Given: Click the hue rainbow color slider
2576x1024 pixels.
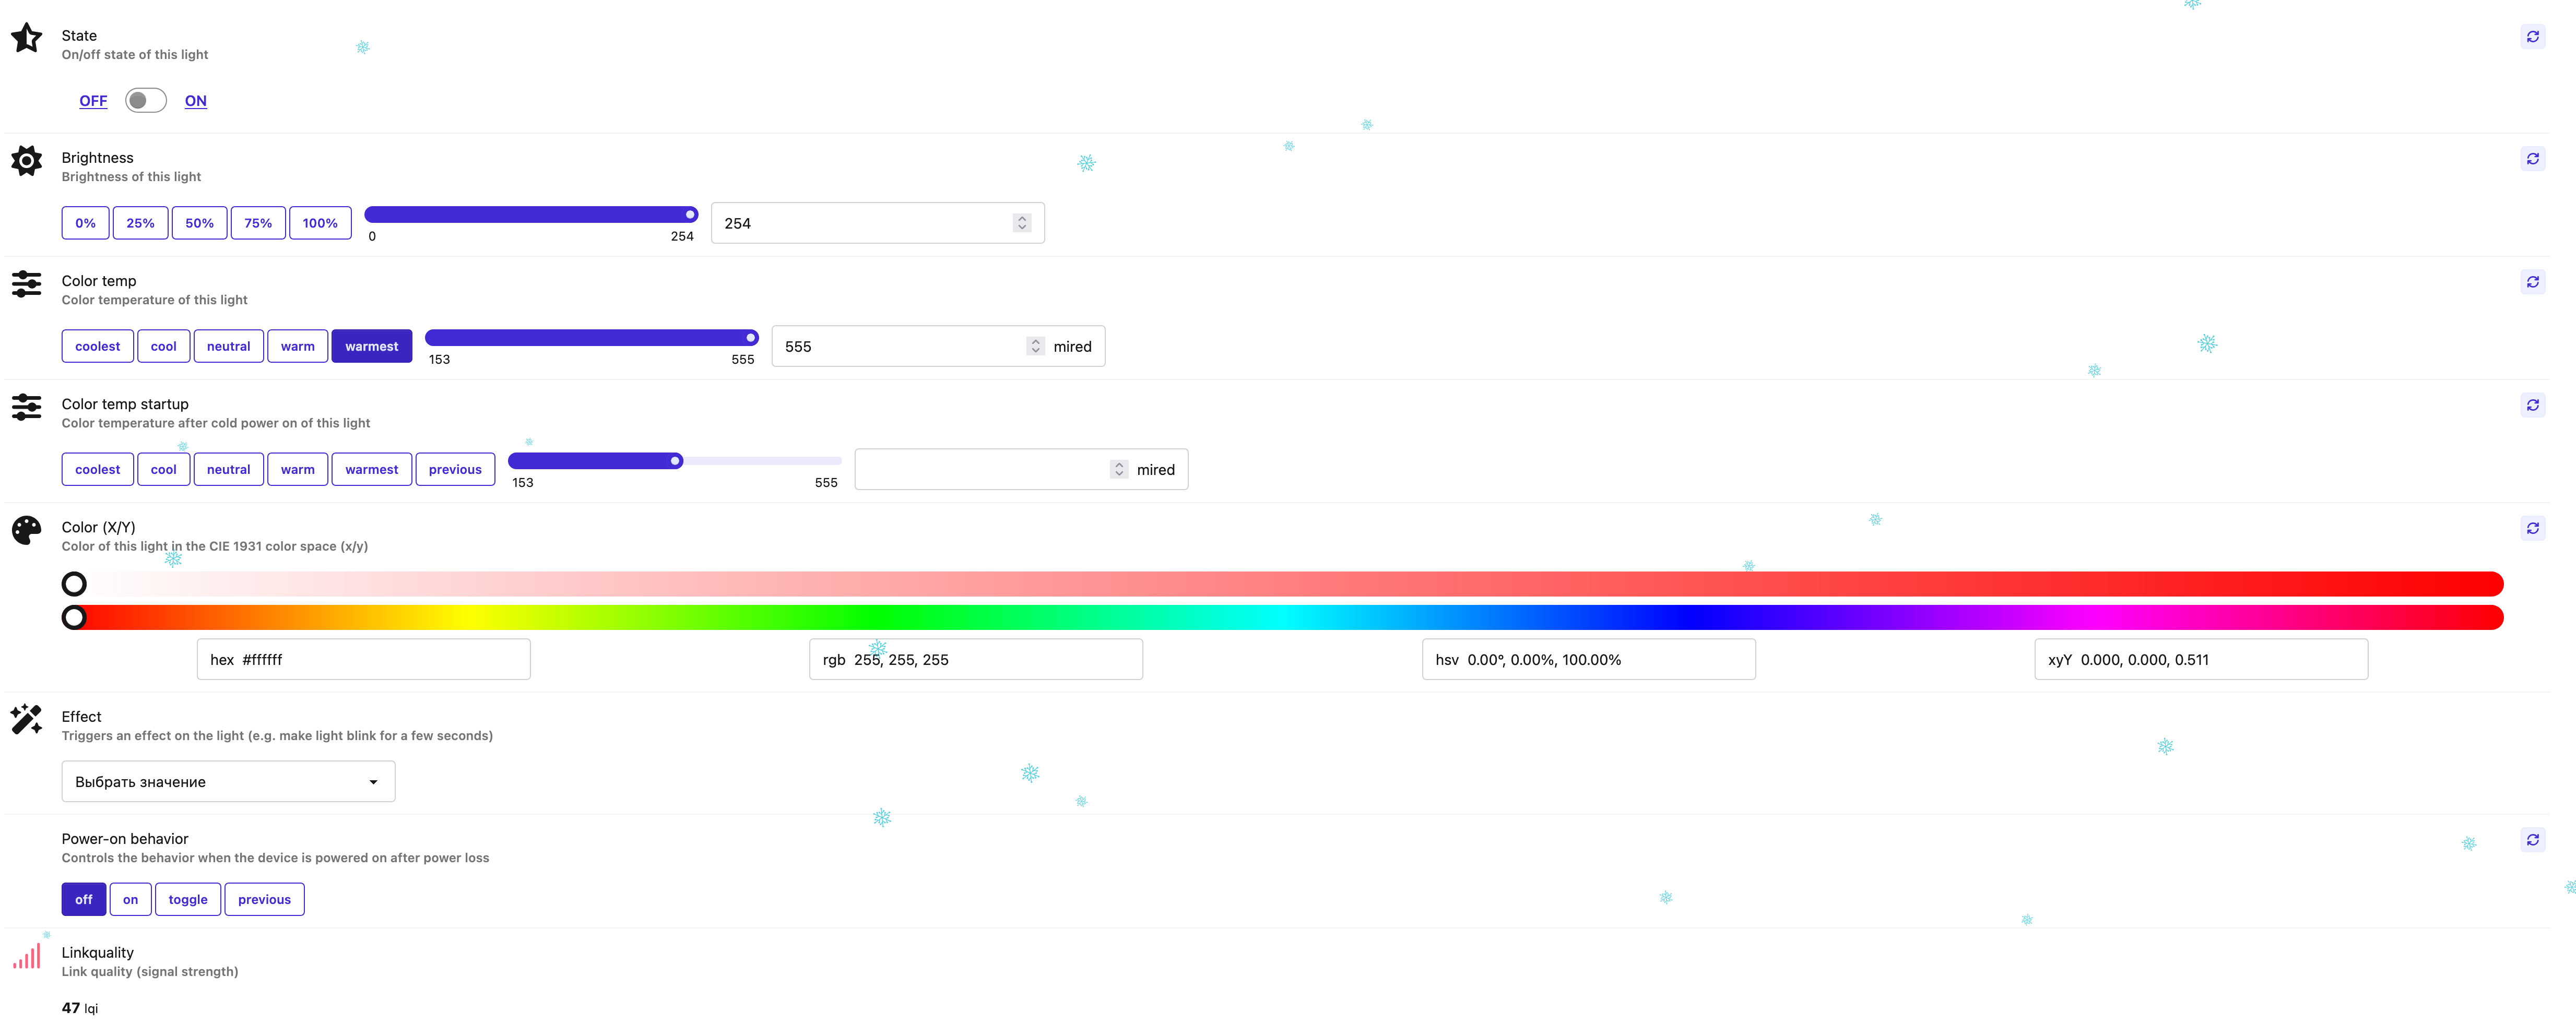Looking at the screenshot, I should point(1282,617).
